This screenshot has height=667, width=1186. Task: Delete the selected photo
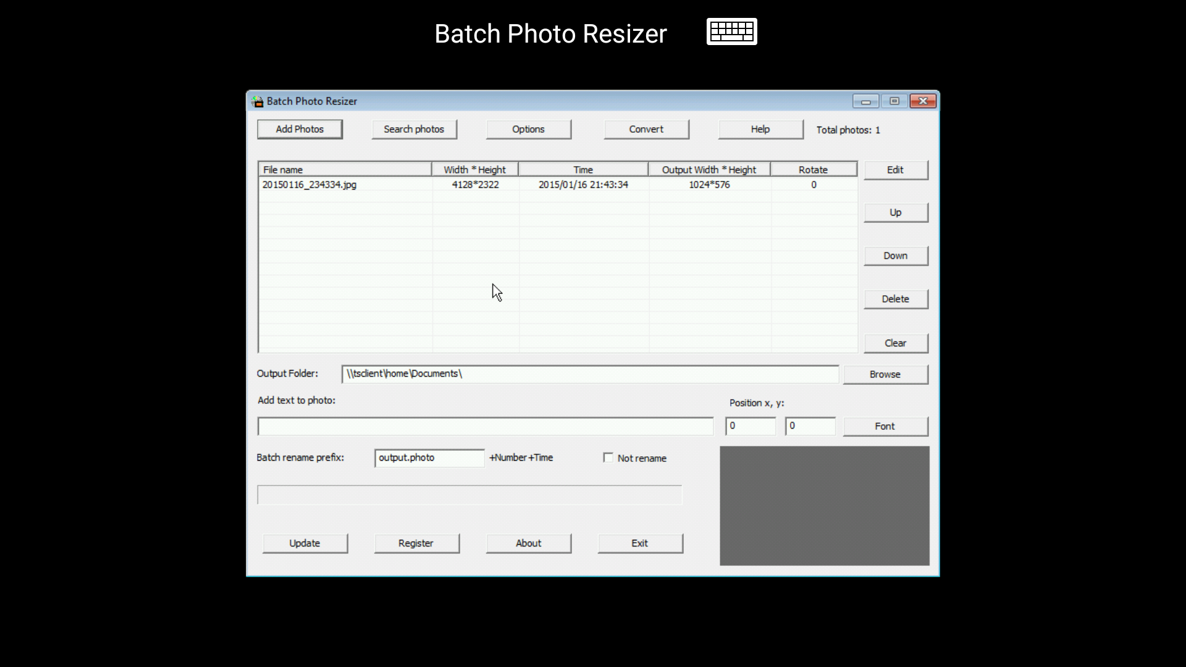click(x=896, y=299)
